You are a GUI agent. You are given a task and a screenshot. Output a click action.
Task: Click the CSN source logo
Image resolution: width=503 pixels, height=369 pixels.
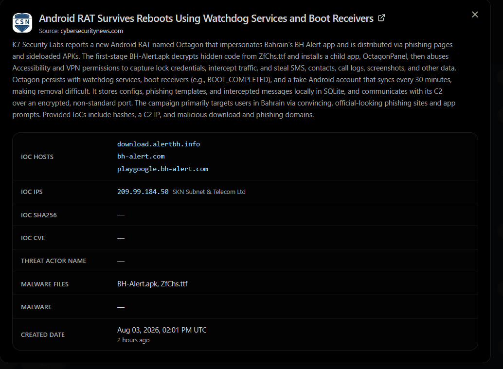[x=22, y=23]
